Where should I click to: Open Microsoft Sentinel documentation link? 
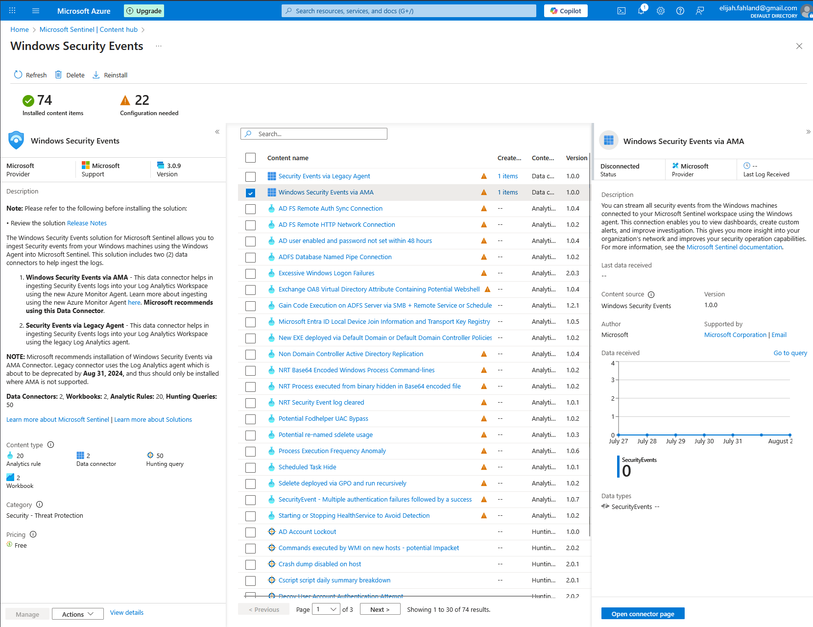734,247
